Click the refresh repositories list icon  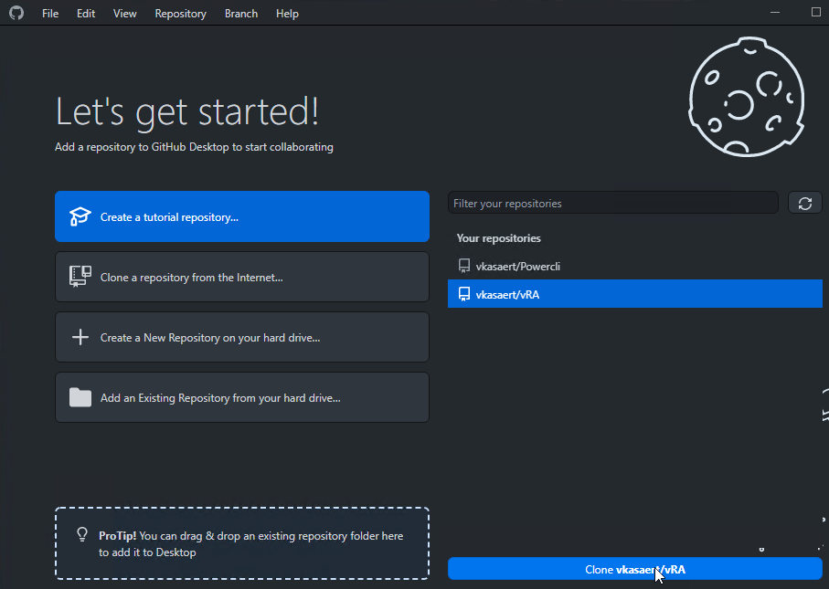[x=804, y=203]
